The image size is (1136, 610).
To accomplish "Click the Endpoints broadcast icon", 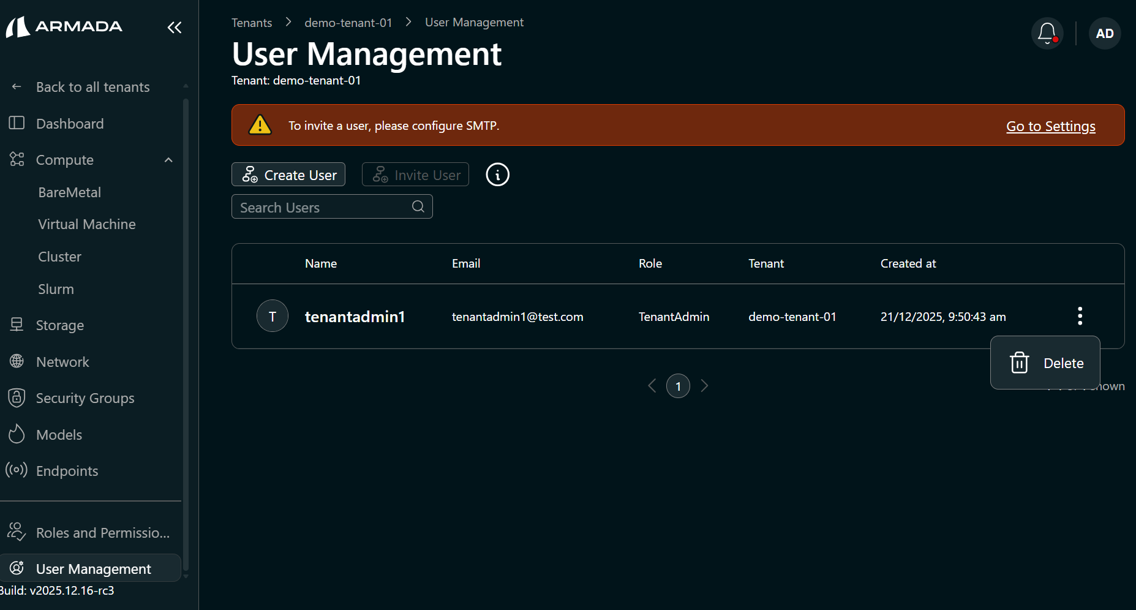I will pos(17,470).
